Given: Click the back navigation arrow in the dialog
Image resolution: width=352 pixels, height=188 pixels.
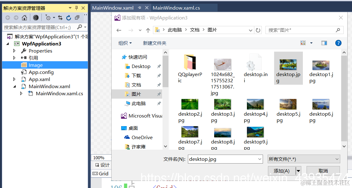Looking at the screenshot, I should click(119, 30).
